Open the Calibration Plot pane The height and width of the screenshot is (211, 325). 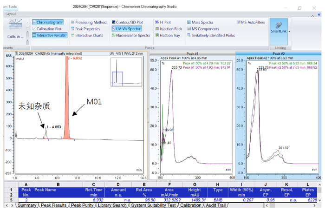(x=49, y=29)
